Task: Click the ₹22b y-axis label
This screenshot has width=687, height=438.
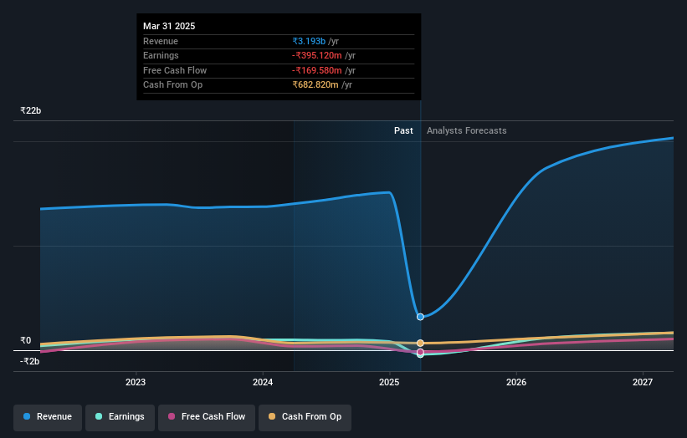Action: click(x=31, y=110)
